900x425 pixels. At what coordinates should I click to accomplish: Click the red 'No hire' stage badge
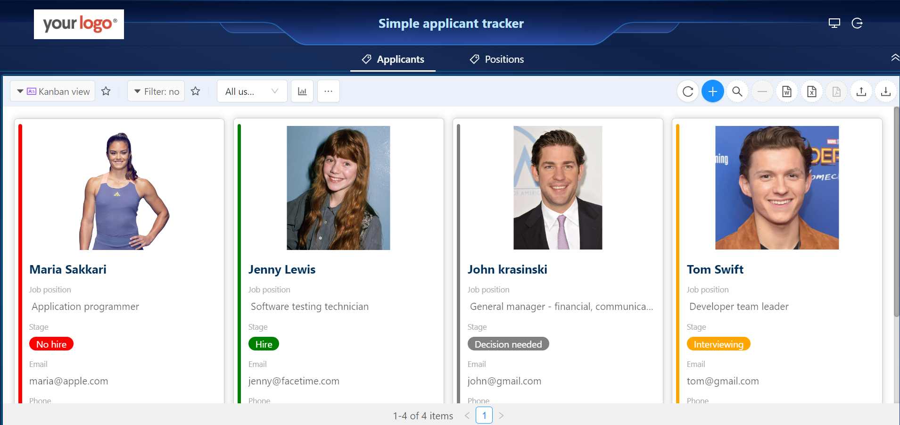click(x=51, y=344)
